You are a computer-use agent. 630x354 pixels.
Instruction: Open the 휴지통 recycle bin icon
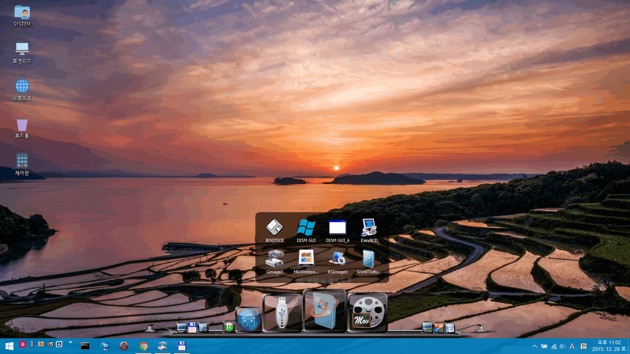[22, 128]
